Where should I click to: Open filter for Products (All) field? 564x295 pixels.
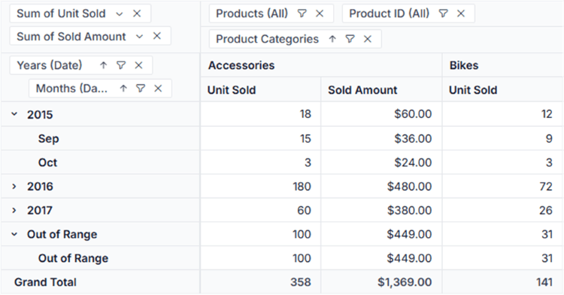coord(302,14)
